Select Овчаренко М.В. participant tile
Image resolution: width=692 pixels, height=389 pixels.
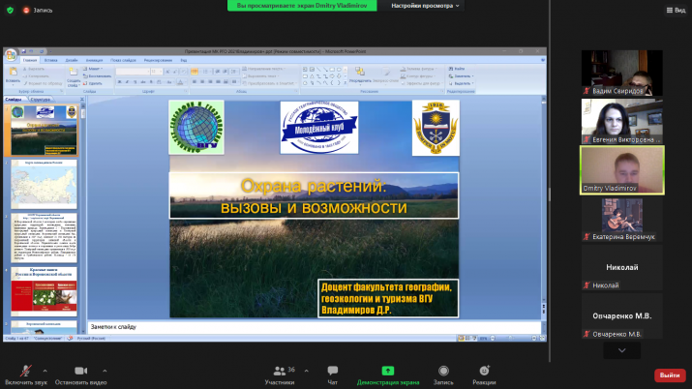pyautogui.click(x=621, y=316)
